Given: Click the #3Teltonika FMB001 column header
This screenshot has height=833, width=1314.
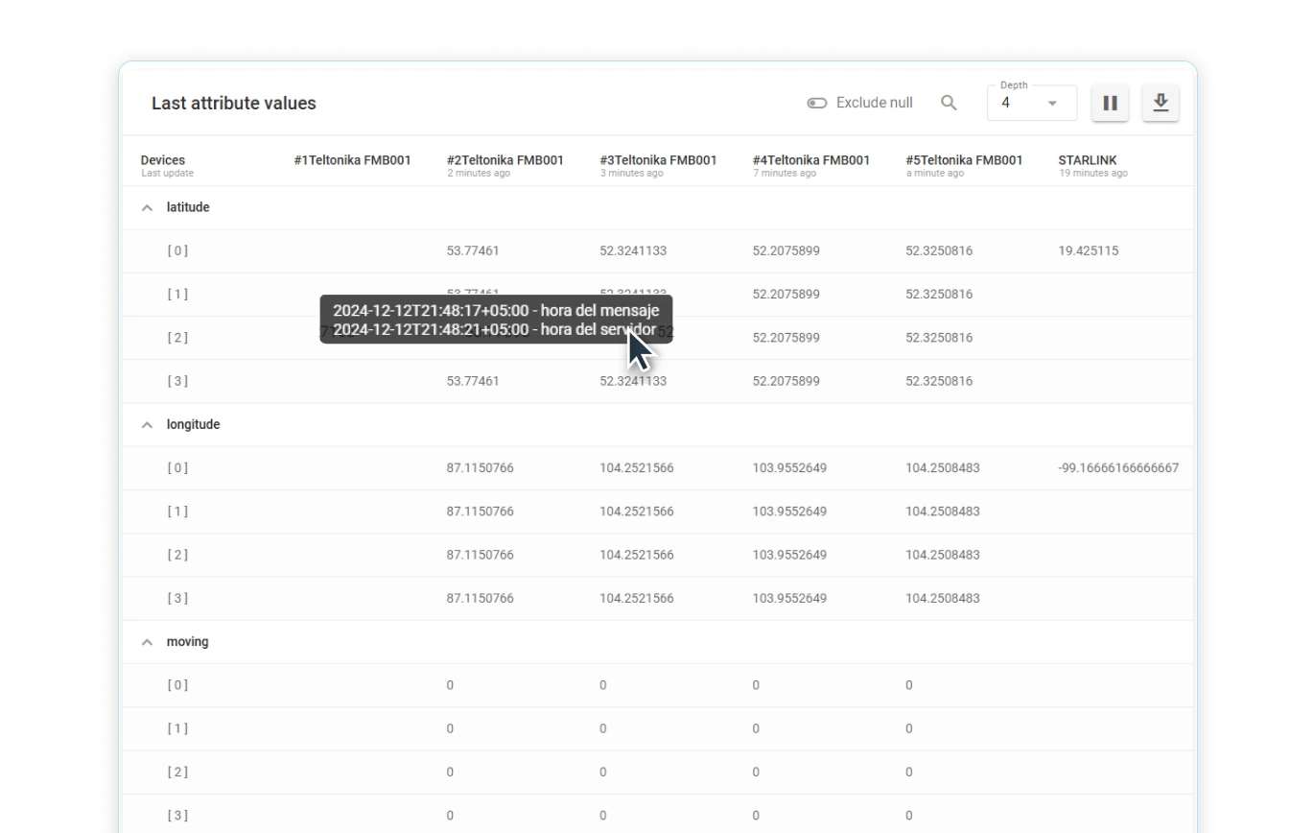Looking at the screenshot, I should (x=659, y=160).
